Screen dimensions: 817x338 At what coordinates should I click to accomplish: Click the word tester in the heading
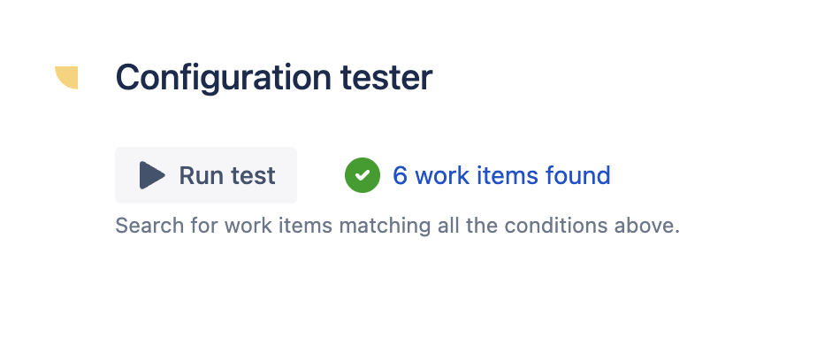click(x=386, y=78)
